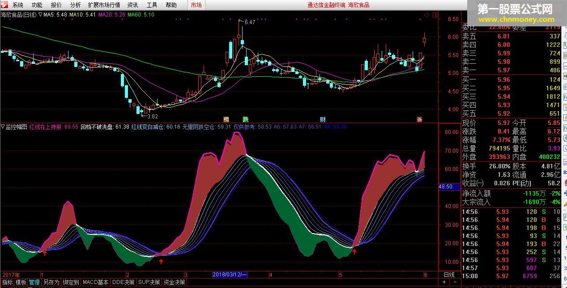567x288 pixels.
Task: Click the 卖一 order row at 5.97
Action: (511, 70)
